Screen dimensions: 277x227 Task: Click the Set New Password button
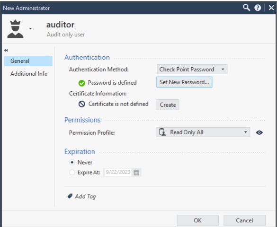tap(184, 82)
